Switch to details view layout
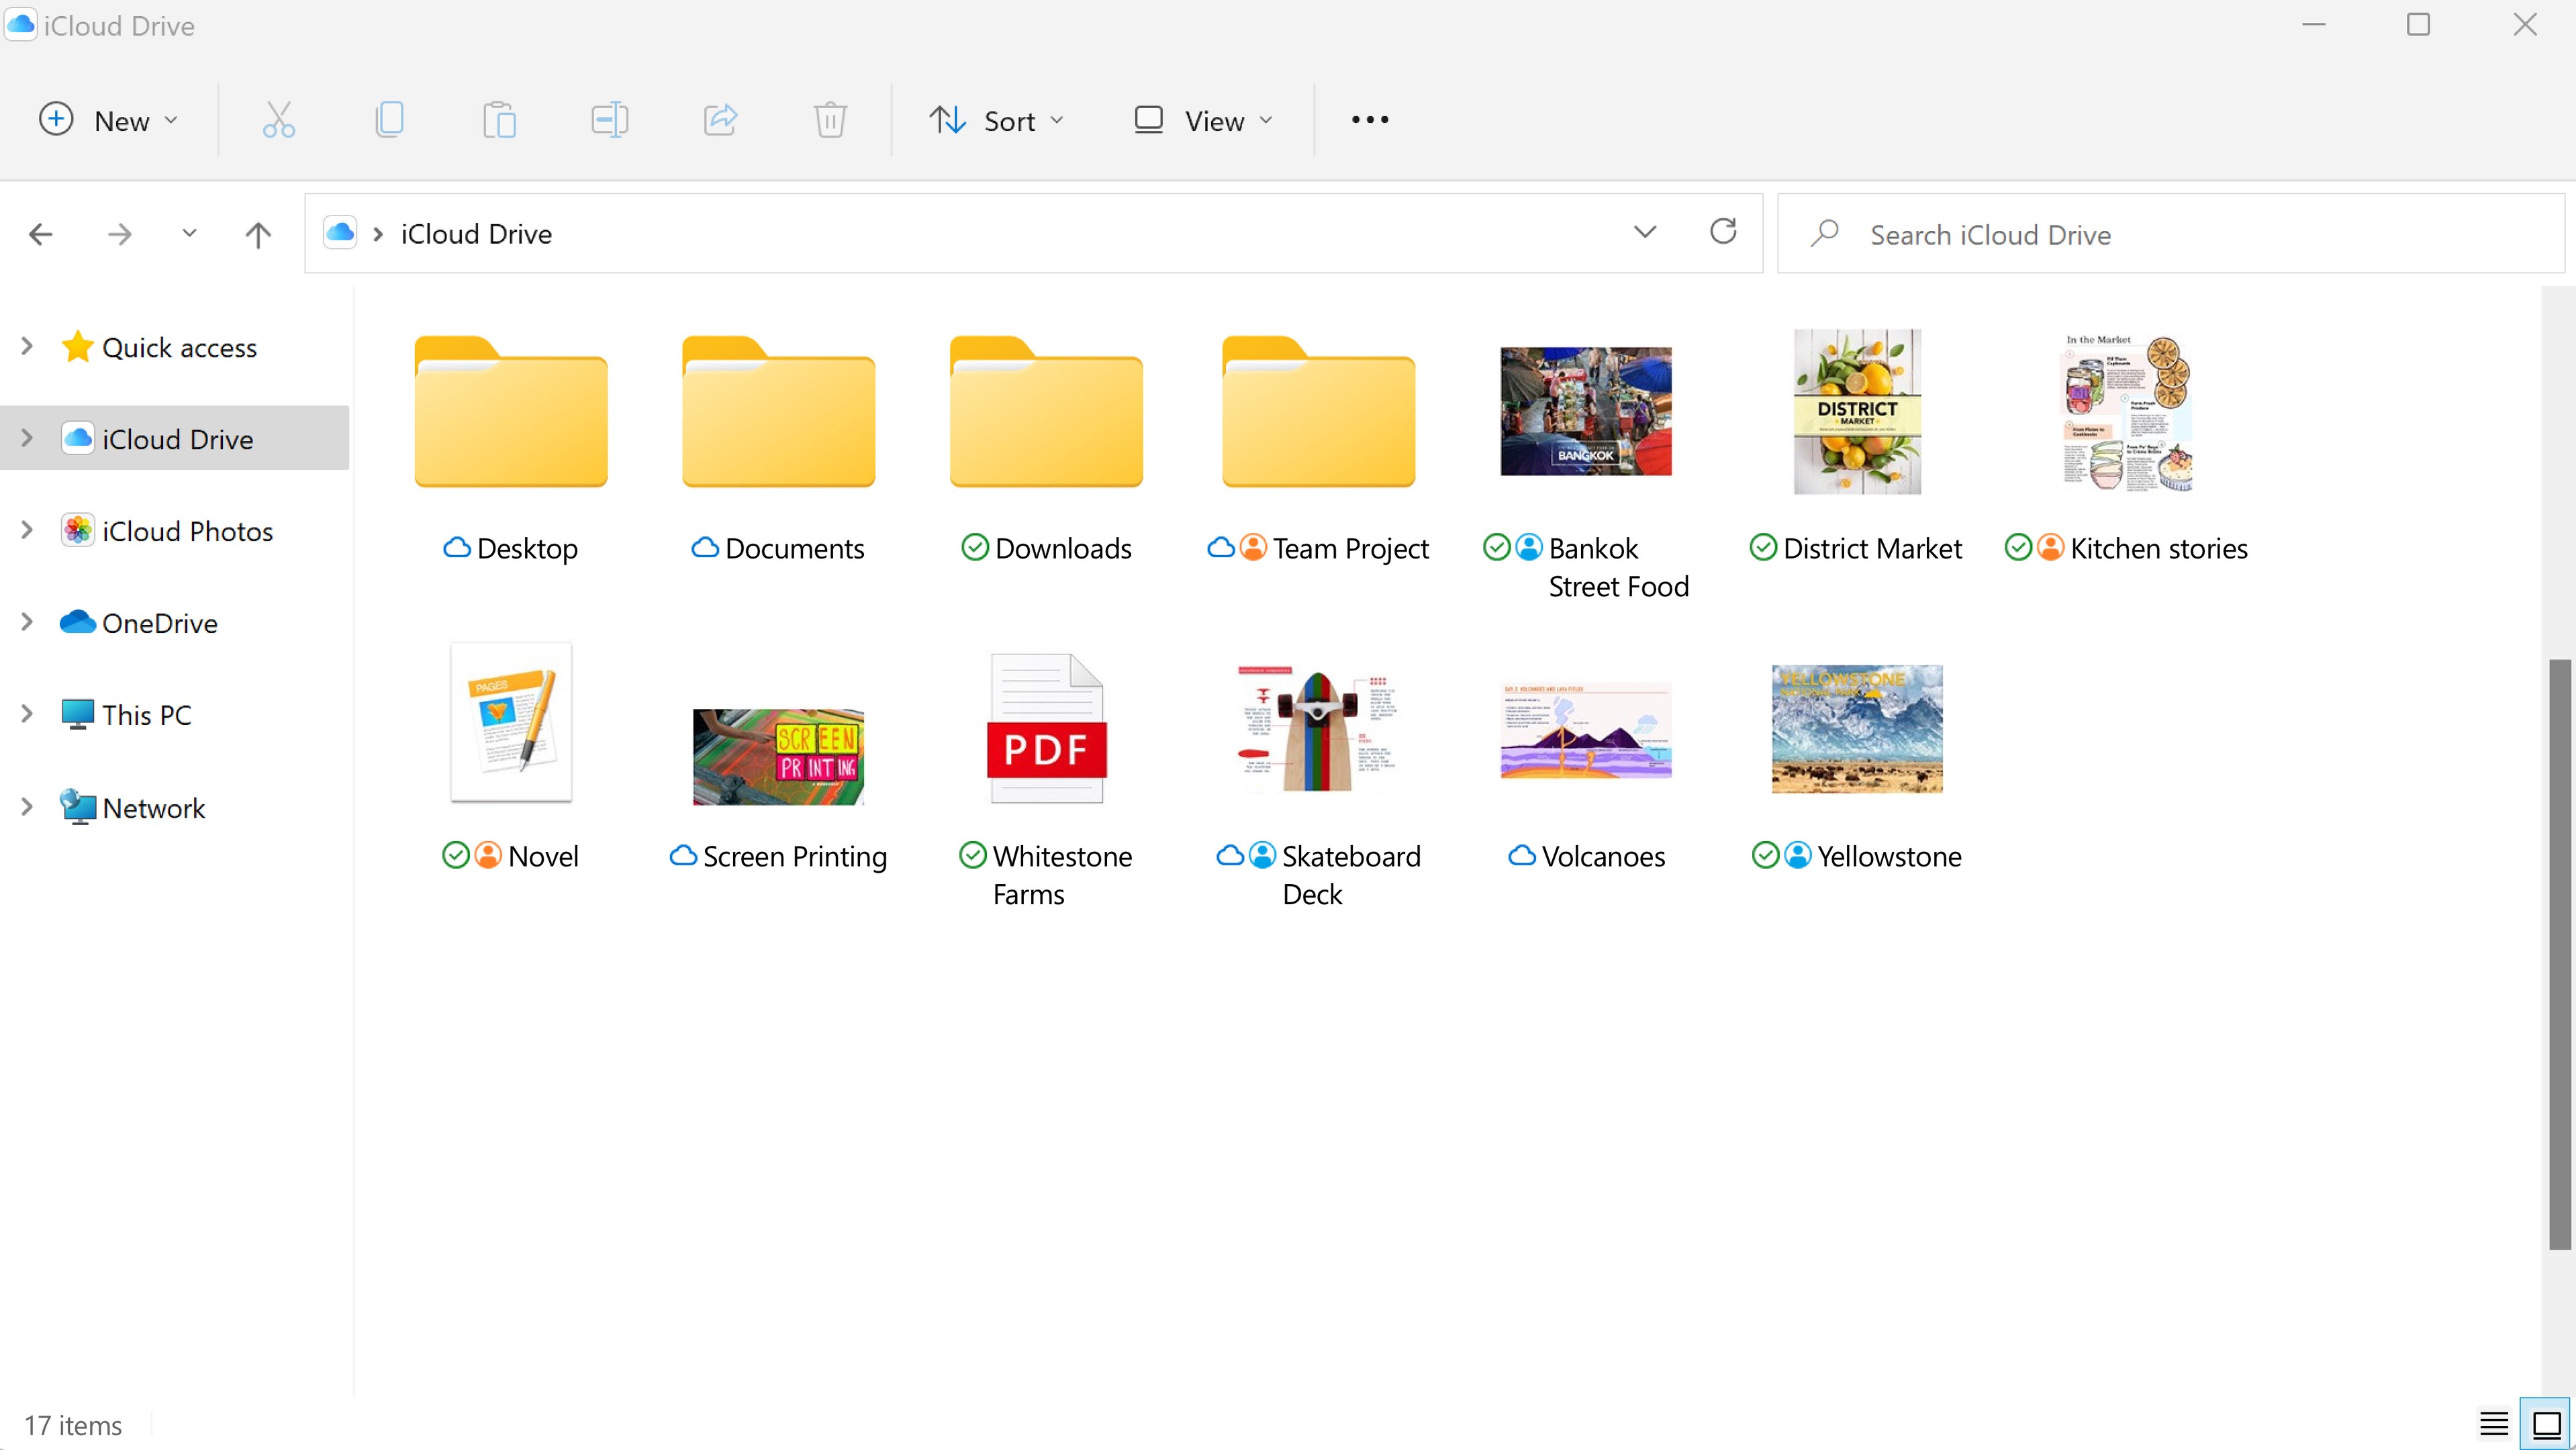2576x1450 pixels. [2493, 1423]
